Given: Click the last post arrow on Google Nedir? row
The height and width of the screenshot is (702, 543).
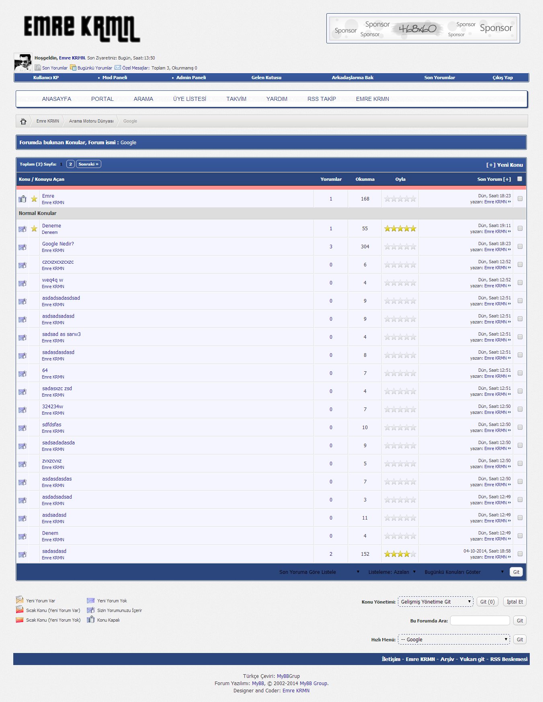Looking at the screenshot, I should click(509, 250).
